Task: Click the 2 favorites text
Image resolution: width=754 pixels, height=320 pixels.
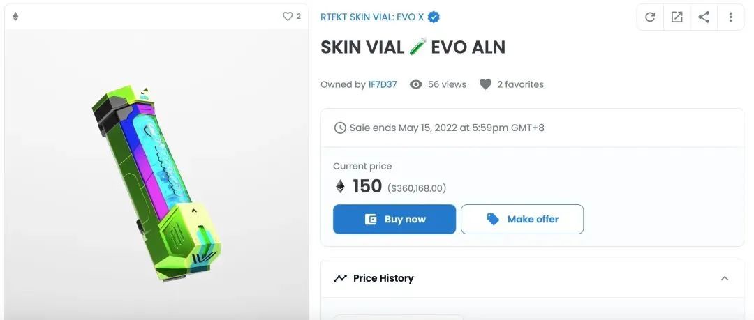Action: click(x=520, y=84)
